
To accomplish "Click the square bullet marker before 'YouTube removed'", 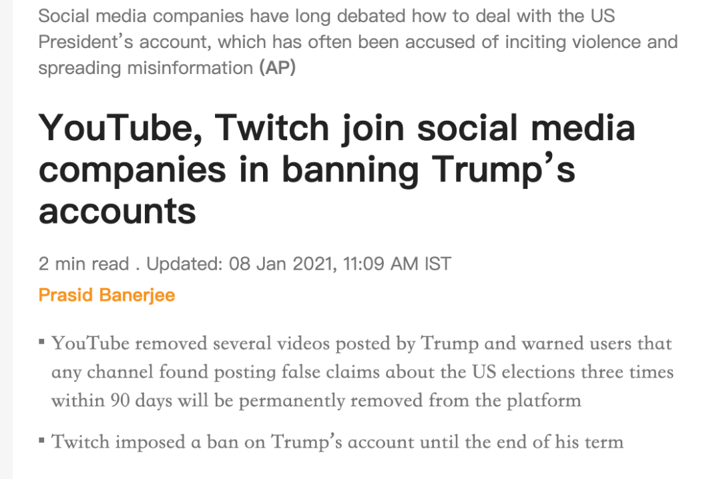I will (x=42, y=342).
